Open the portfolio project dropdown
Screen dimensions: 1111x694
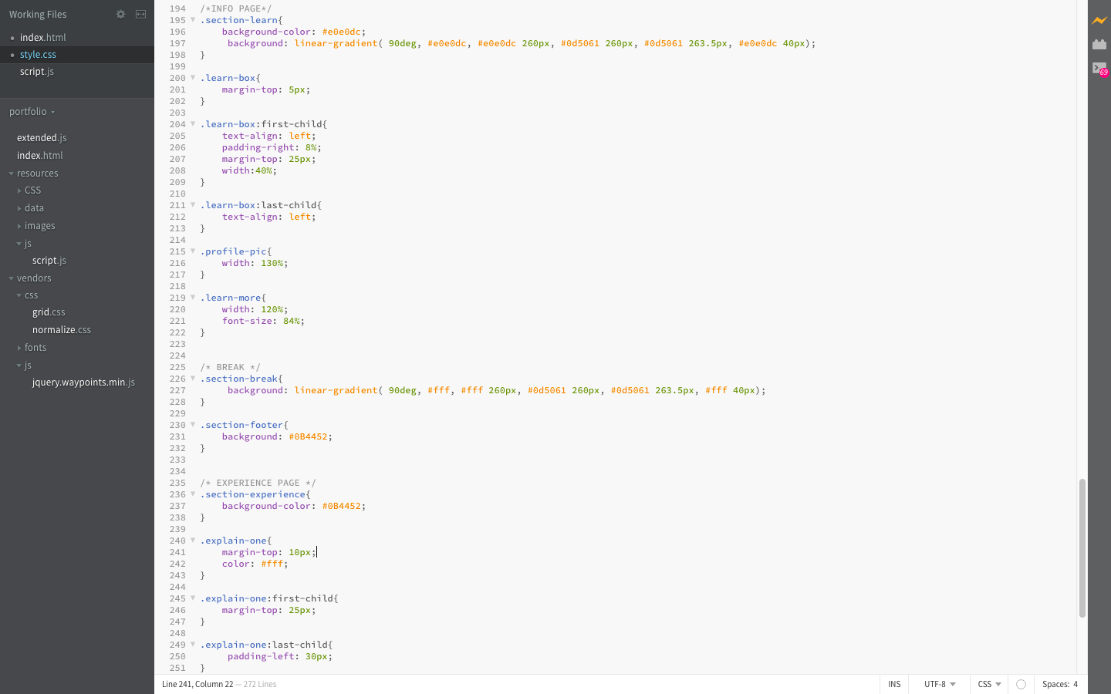pyautogui.click(x=31, y=111)
